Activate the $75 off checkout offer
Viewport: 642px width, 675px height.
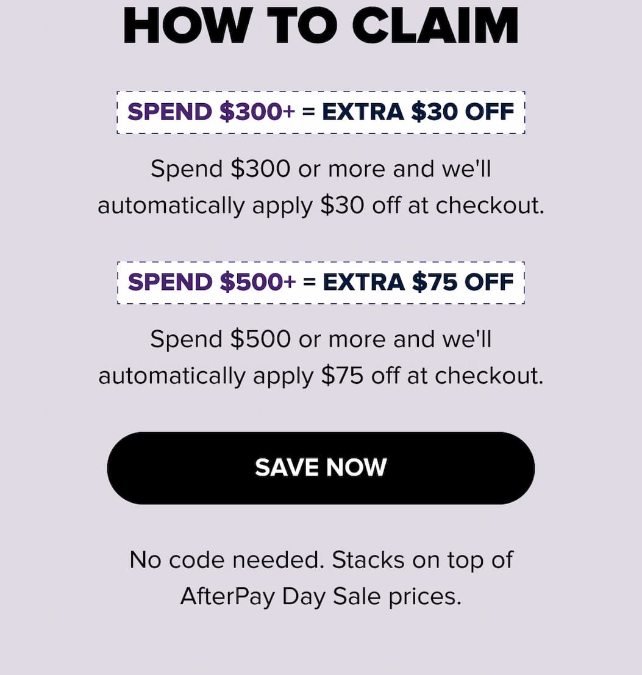click(x=321, y=282)
